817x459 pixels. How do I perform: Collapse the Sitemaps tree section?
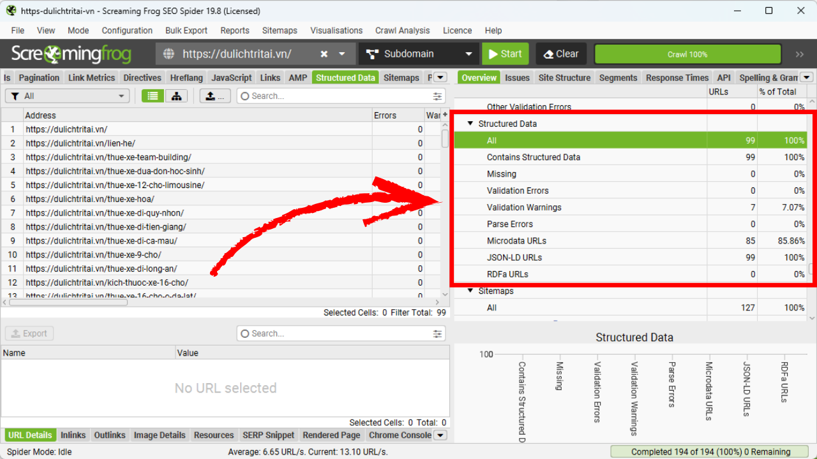tap(470, 291)
